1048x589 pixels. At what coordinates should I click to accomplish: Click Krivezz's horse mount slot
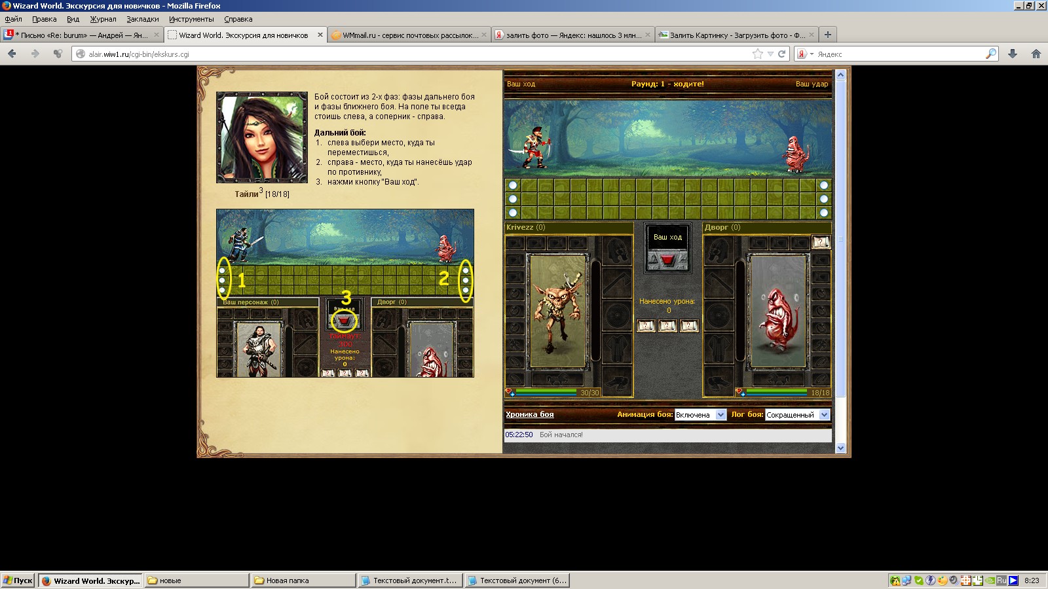[x=557, y=379]
